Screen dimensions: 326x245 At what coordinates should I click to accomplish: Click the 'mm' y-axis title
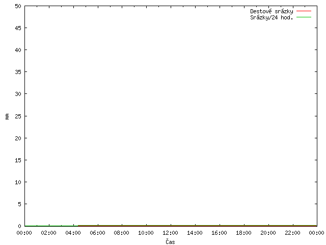(x=7, y=116)
